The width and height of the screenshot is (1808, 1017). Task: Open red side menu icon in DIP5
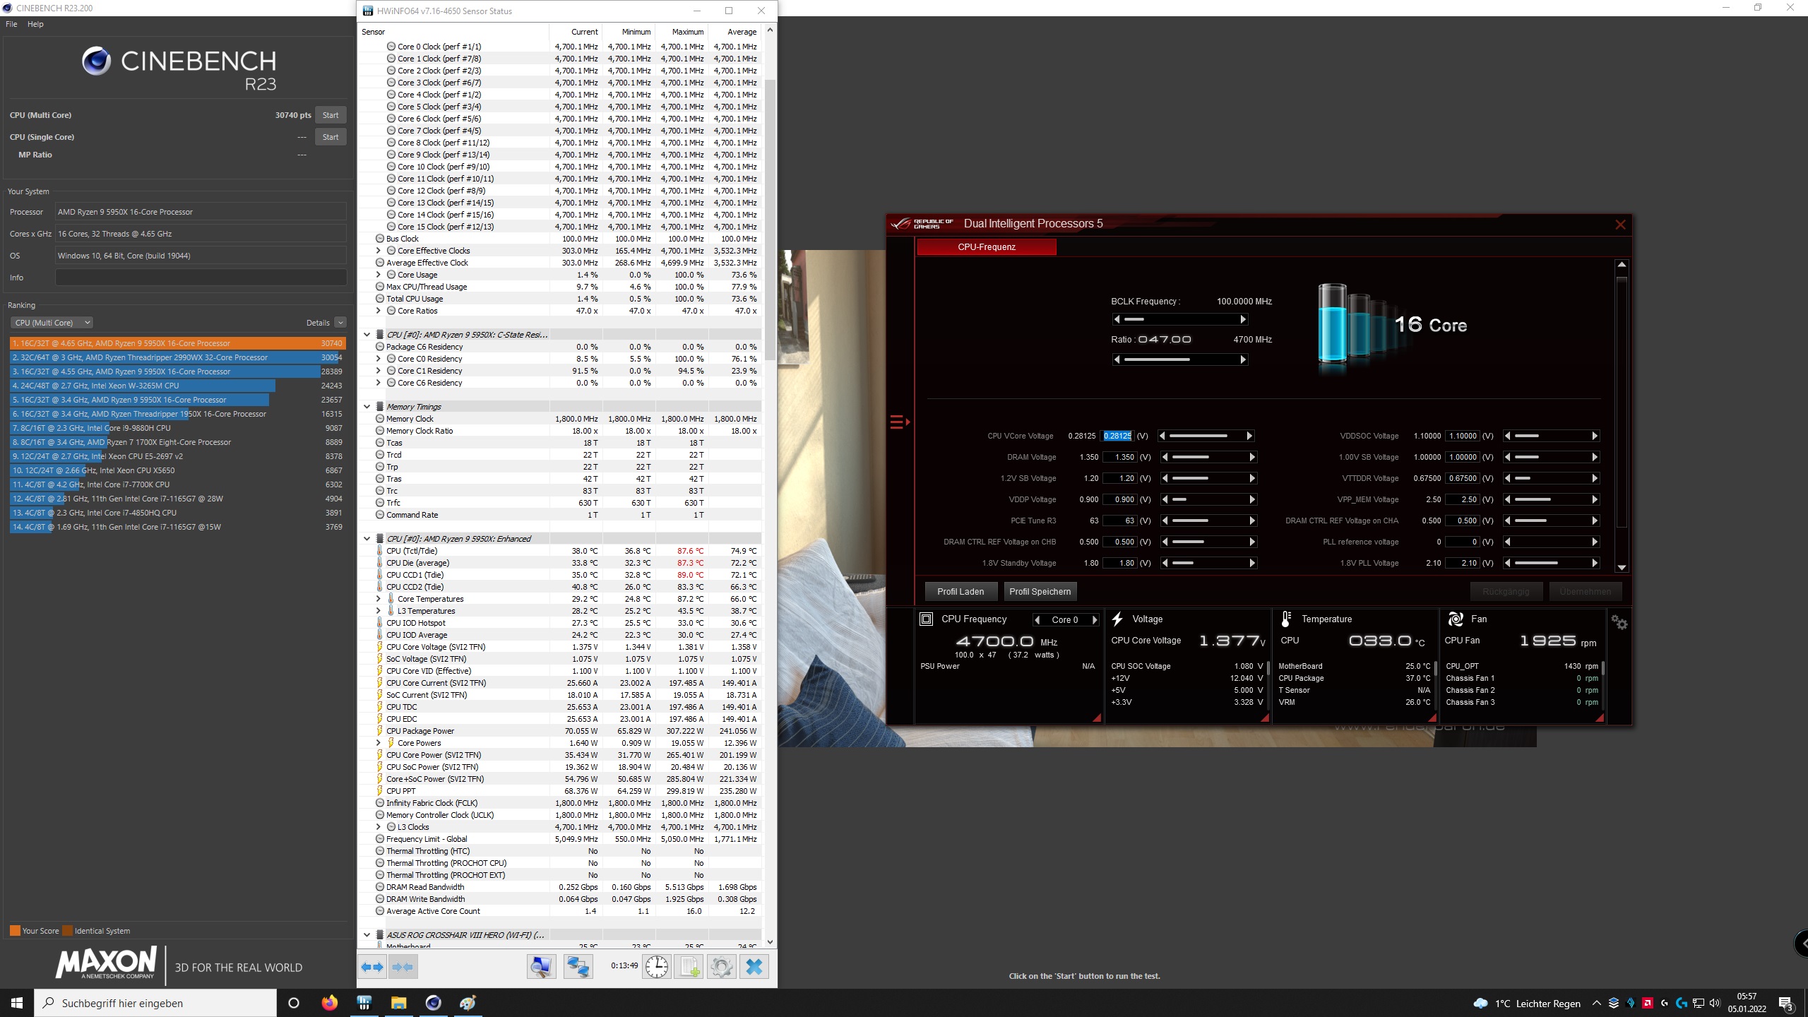[899, 422]
